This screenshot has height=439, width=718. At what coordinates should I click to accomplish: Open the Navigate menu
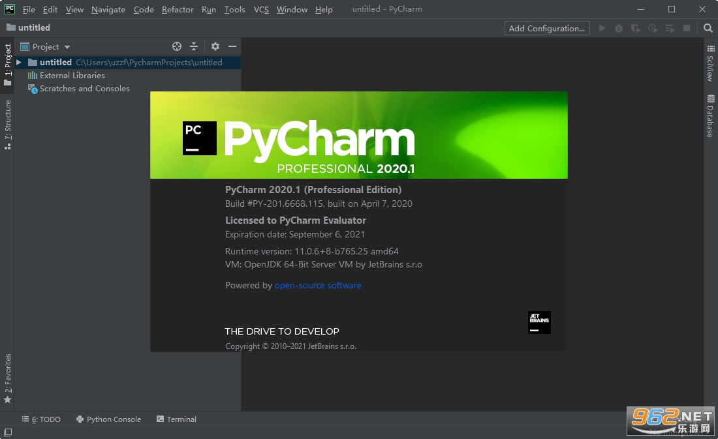click(108, 9)
